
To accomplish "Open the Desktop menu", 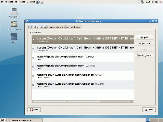I will click(x=31, y=2).
